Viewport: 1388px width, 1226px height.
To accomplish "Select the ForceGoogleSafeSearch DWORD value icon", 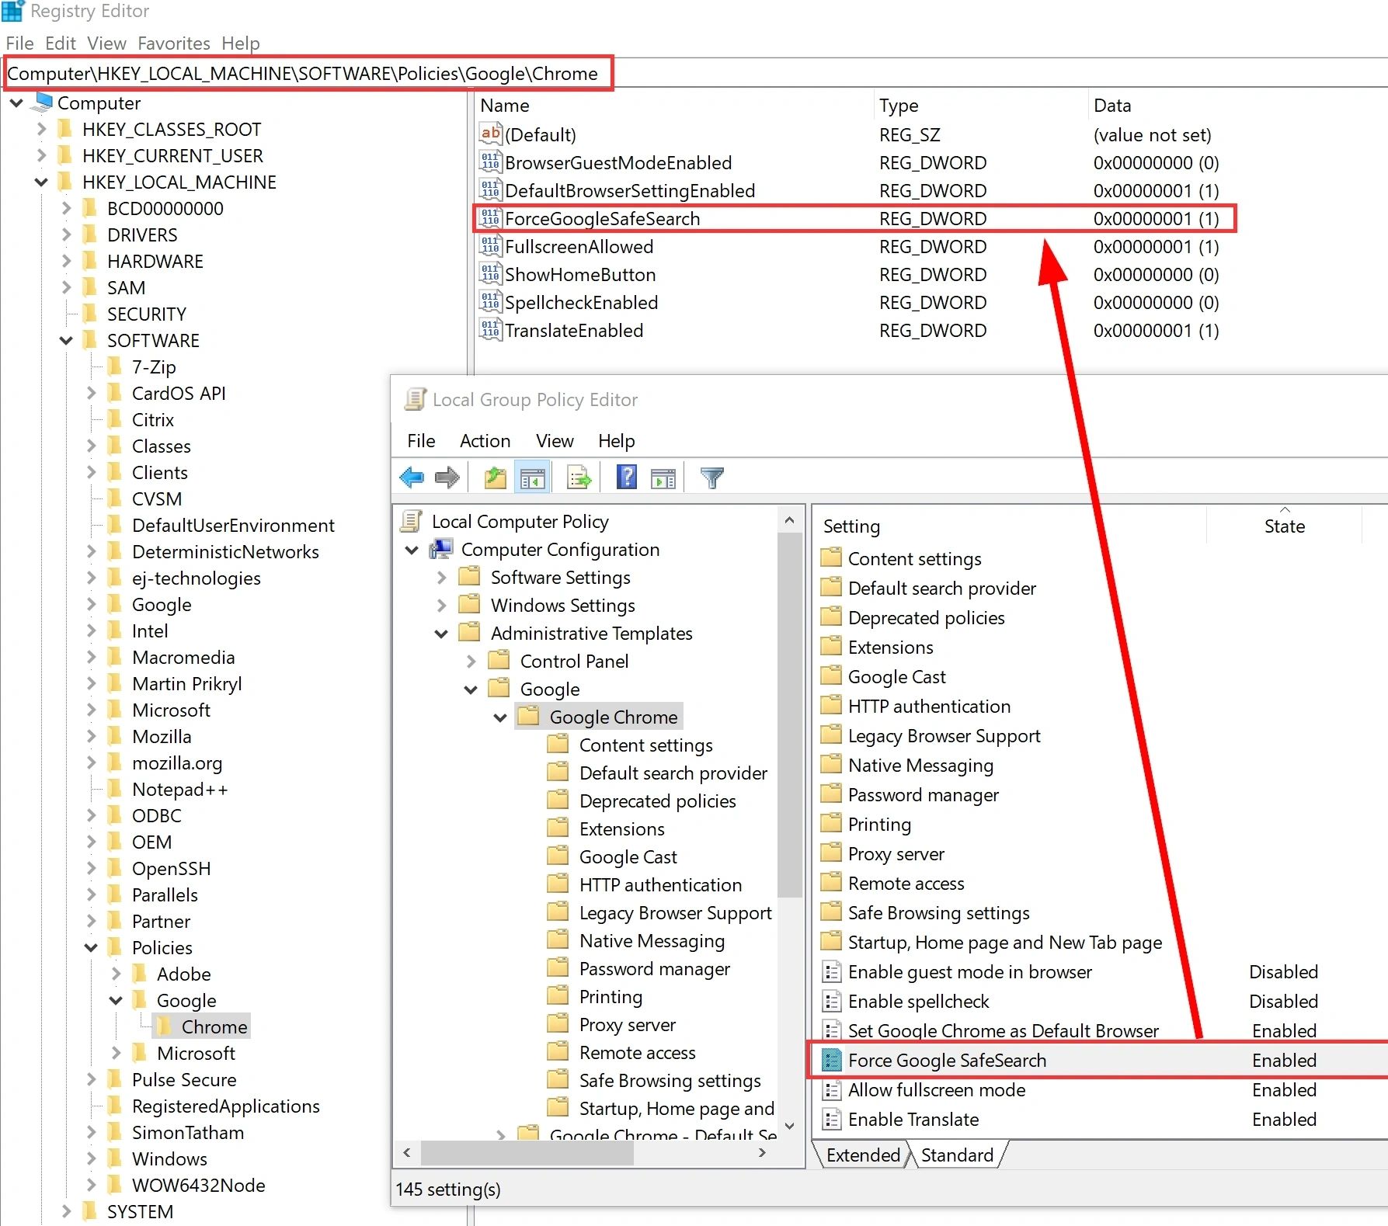I will click(490, 218).
